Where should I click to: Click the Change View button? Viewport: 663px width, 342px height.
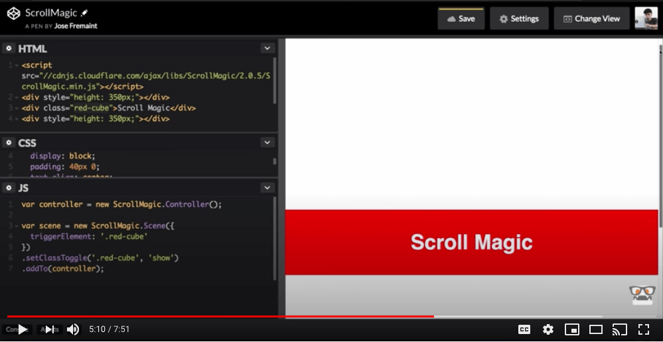coord(591,19)
